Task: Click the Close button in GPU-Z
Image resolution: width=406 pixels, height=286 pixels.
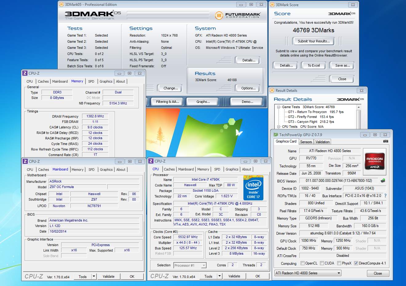Action: tap(378, 273)
